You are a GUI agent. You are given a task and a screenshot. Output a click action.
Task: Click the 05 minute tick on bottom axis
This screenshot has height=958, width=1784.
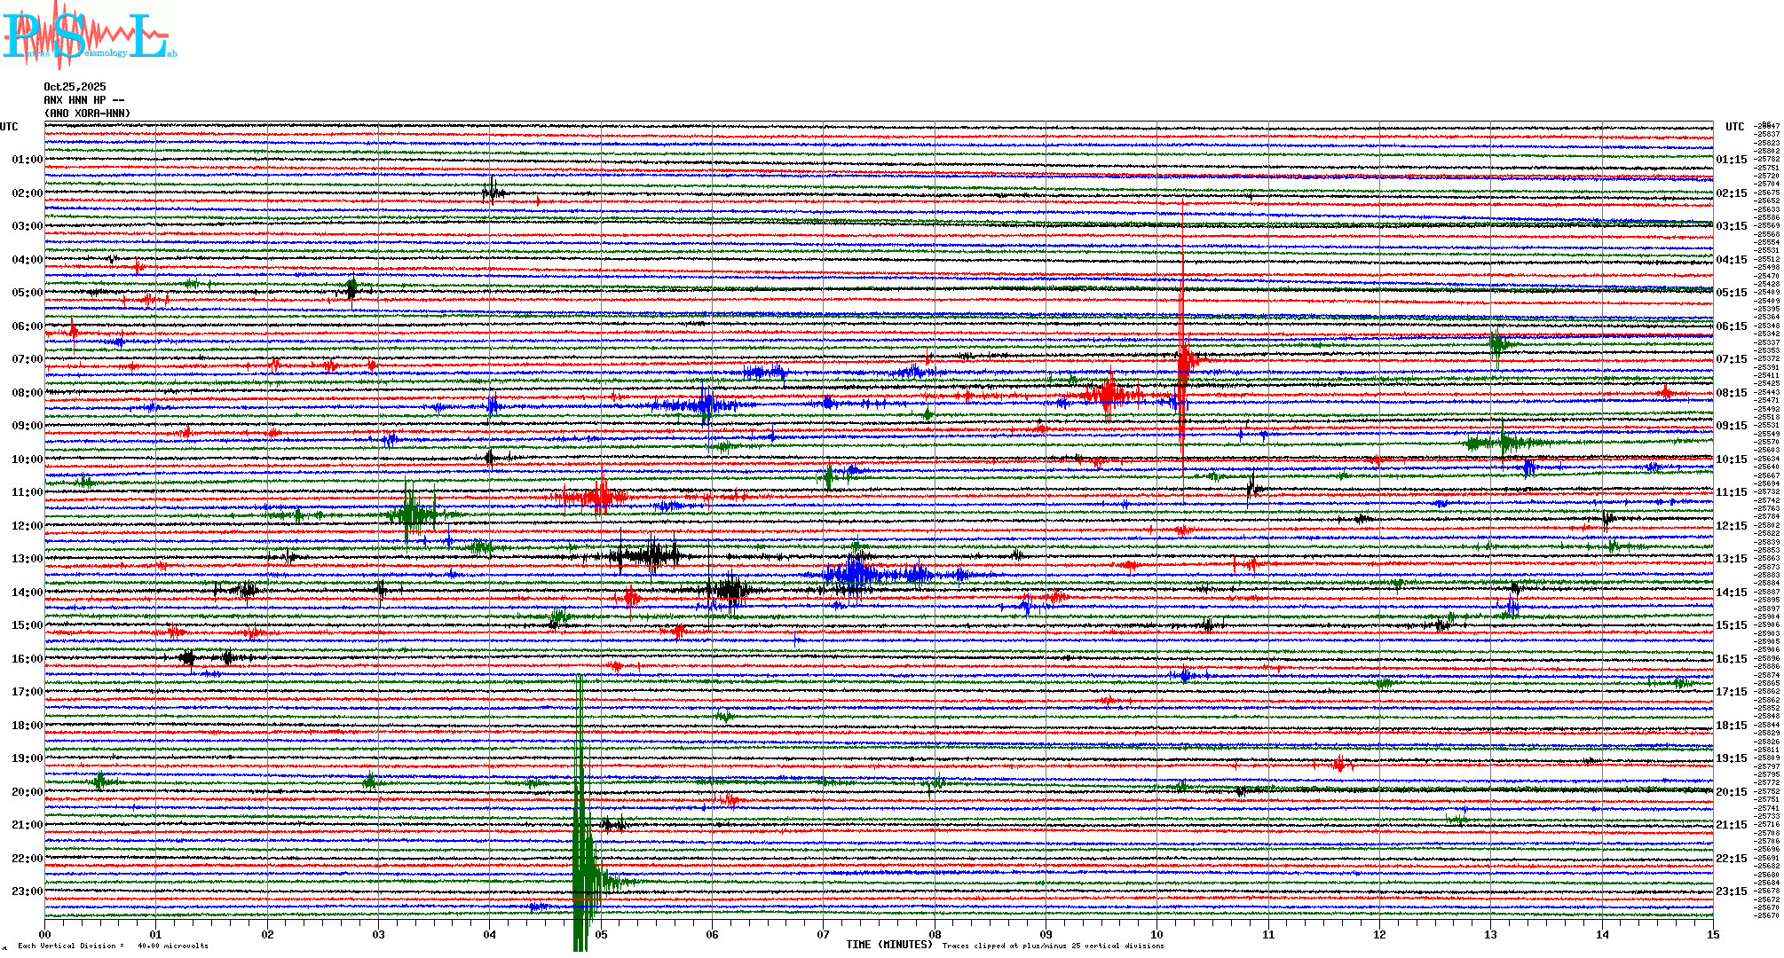tap(601, 934)
